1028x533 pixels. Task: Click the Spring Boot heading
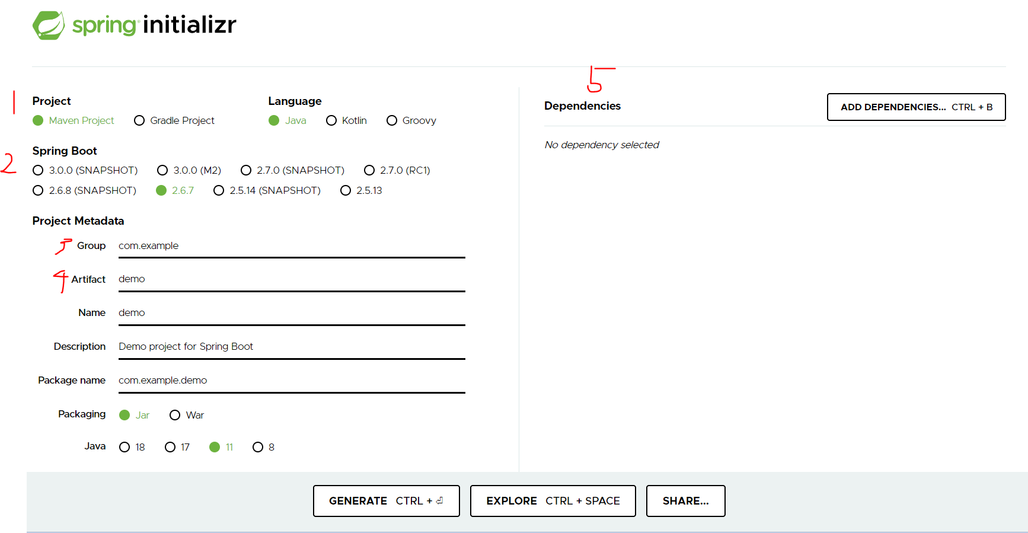pos(65,151)
